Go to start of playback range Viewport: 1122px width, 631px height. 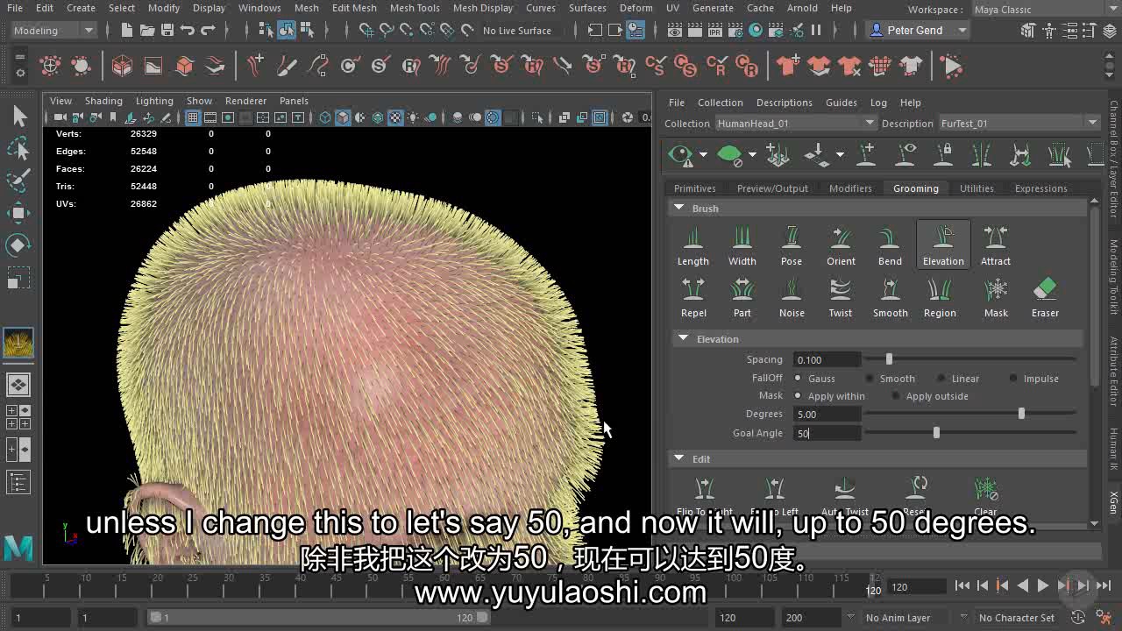pos(962,585)
